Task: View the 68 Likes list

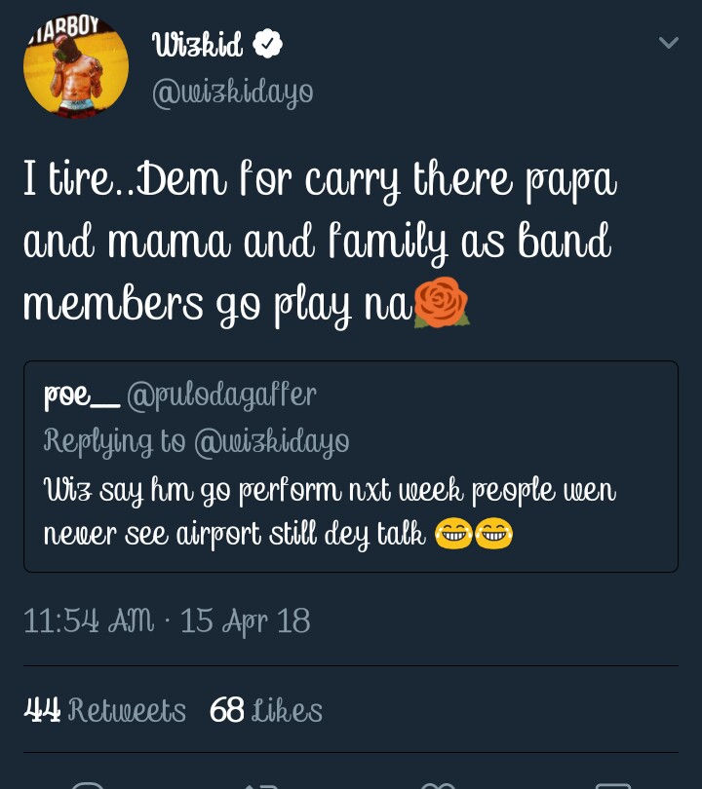Action: click(x=266, y=710)
